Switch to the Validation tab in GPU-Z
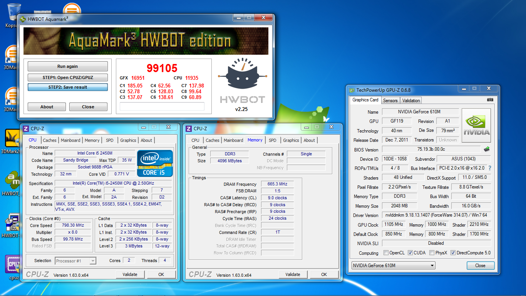The image size is (526, 296). click(411, 101)
